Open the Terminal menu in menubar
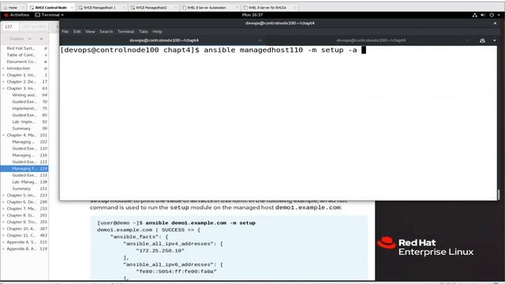Image resolution: width=505 pixels, height=284 pixels. click(x=125, y=32)
